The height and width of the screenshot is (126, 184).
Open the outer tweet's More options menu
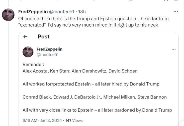(176, 12)
